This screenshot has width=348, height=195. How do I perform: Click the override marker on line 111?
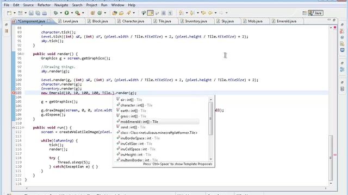tap(14, 128)
